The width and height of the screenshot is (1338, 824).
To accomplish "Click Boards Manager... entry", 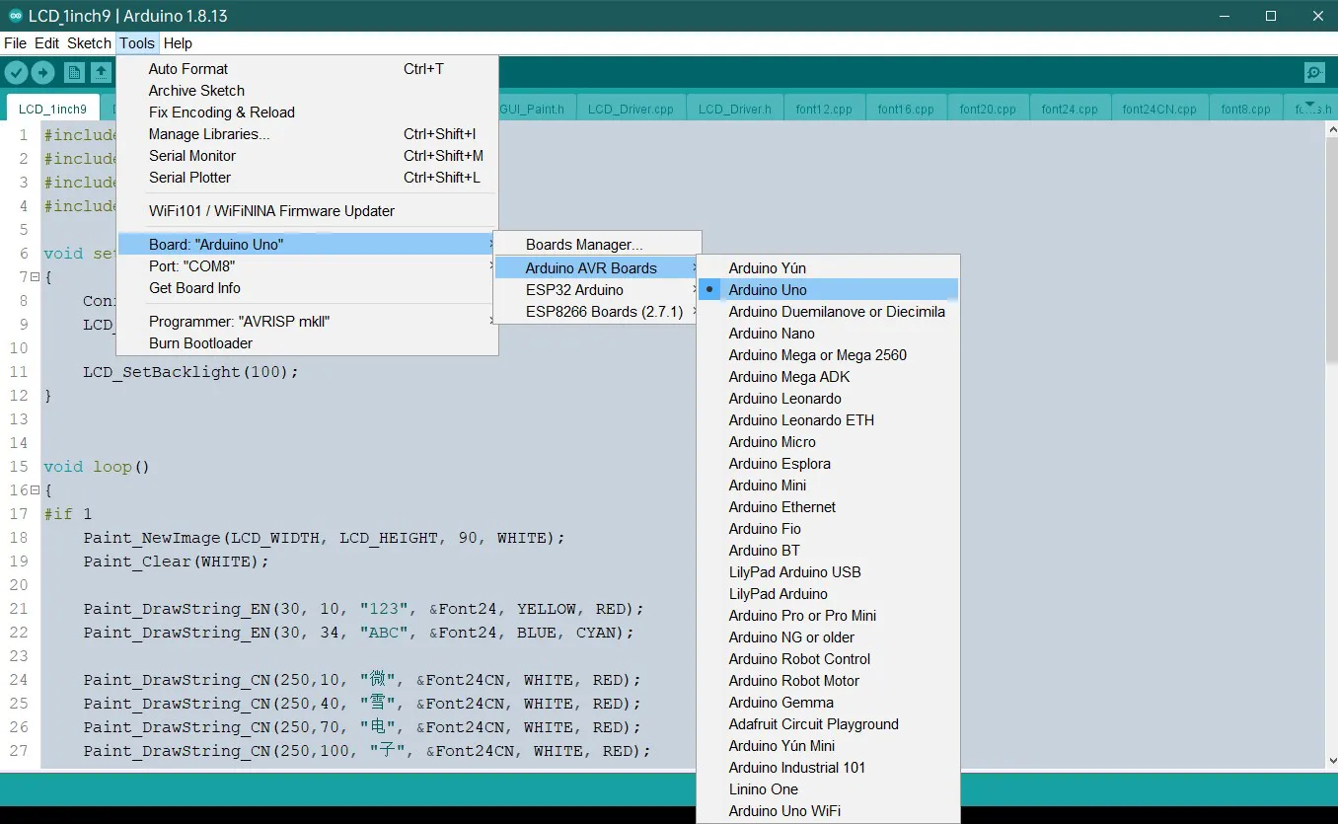I will coord(597,245).
